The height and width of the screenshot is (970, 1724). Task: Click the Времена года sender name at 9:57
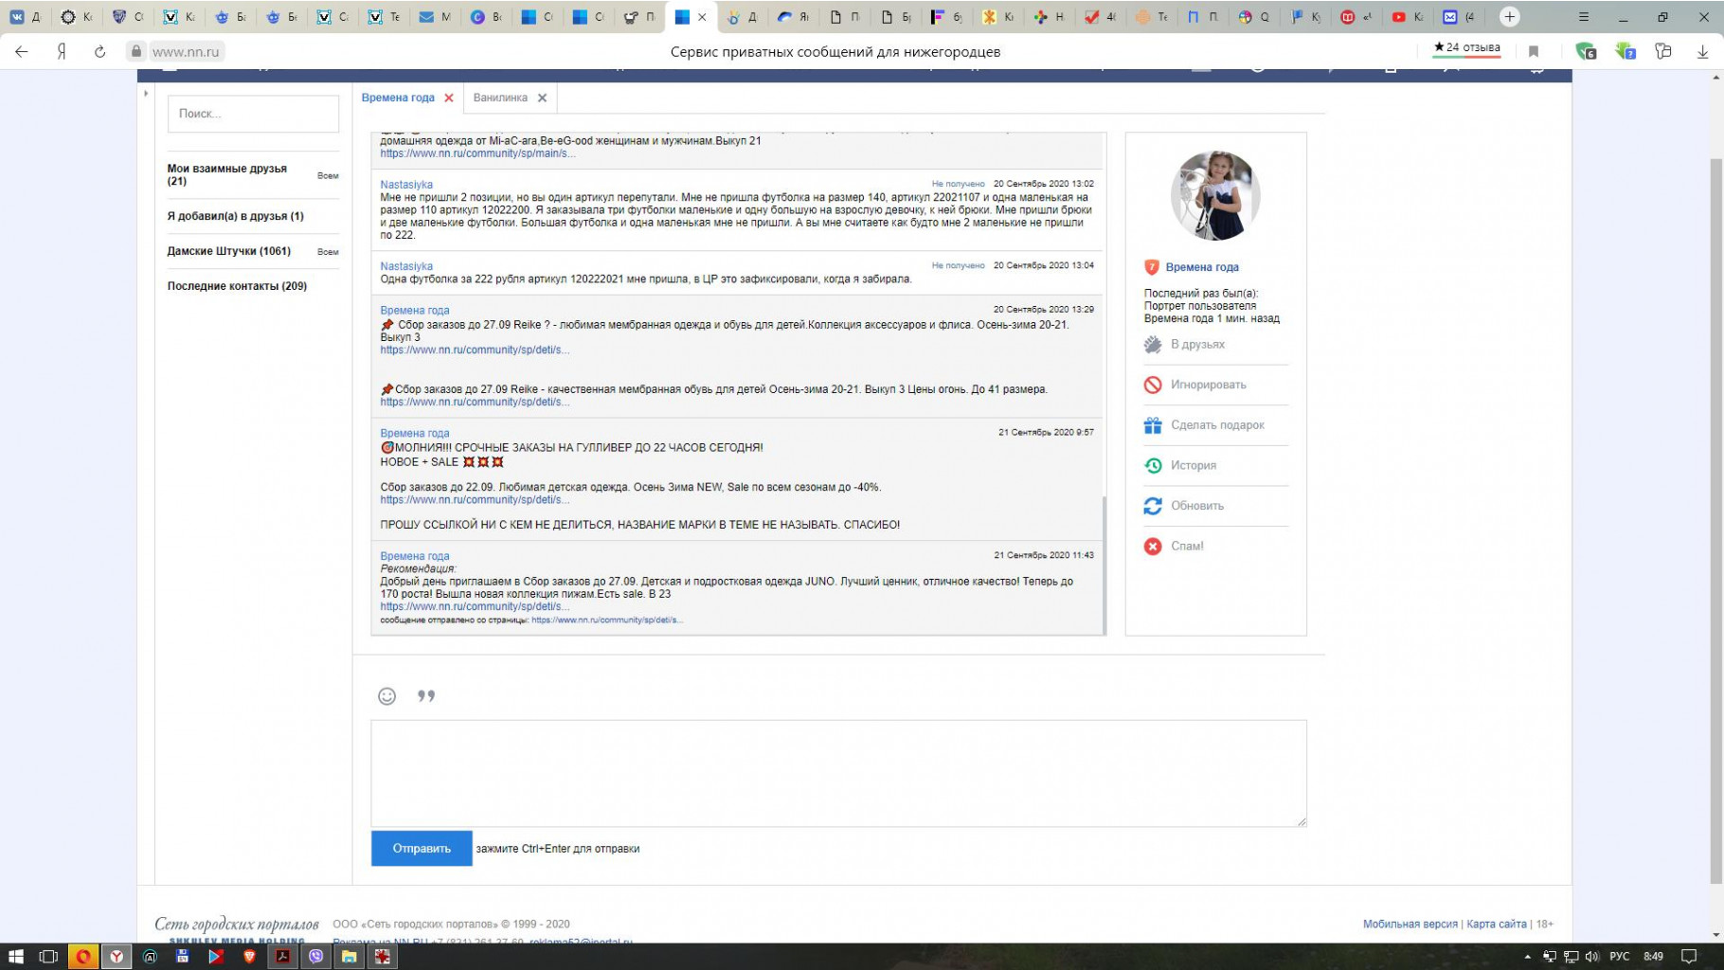click(415, 433)
